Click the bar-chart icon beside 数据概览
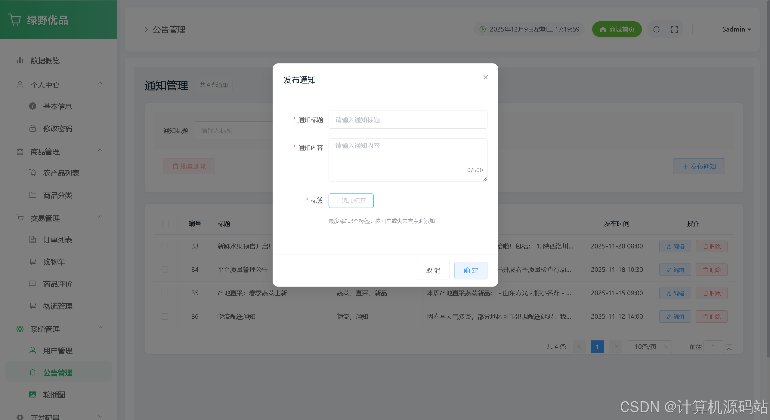Viewport: 770px width, 420px height. pos(20,61)
